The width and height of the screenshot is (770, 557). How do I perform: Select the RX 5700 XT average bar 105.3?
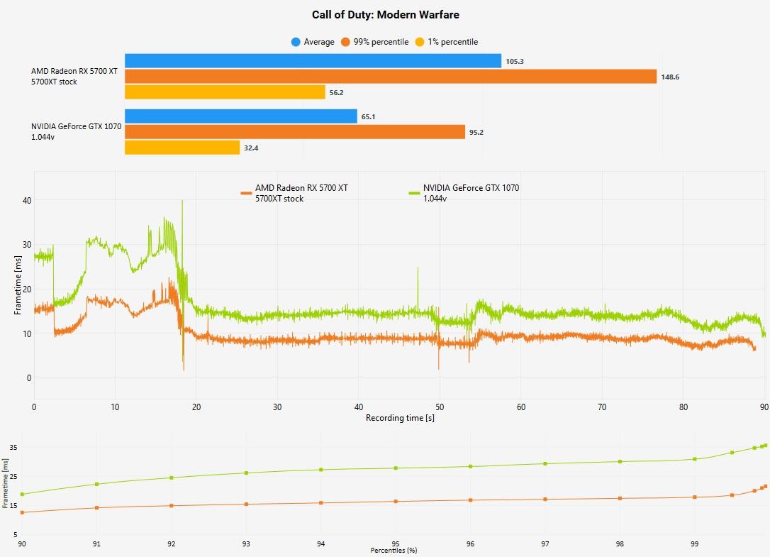(313, 60)
